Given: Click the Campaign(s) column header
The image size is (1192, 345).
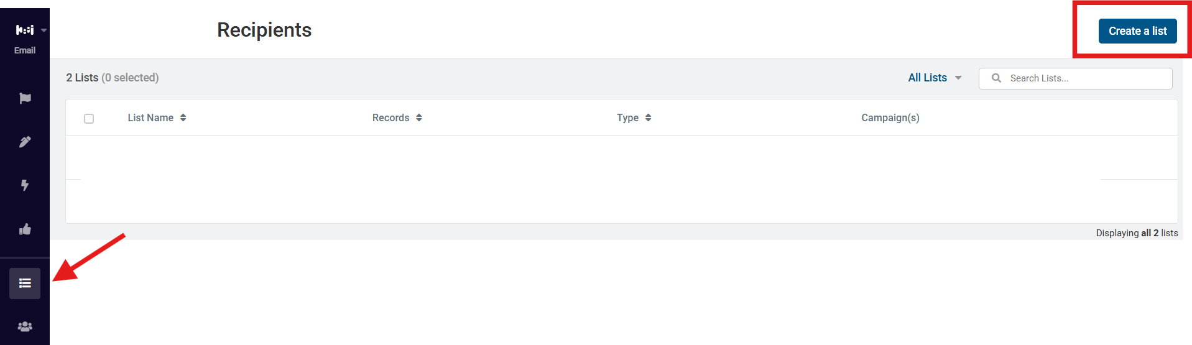Looking at the screenshot, I should point(890,117).
